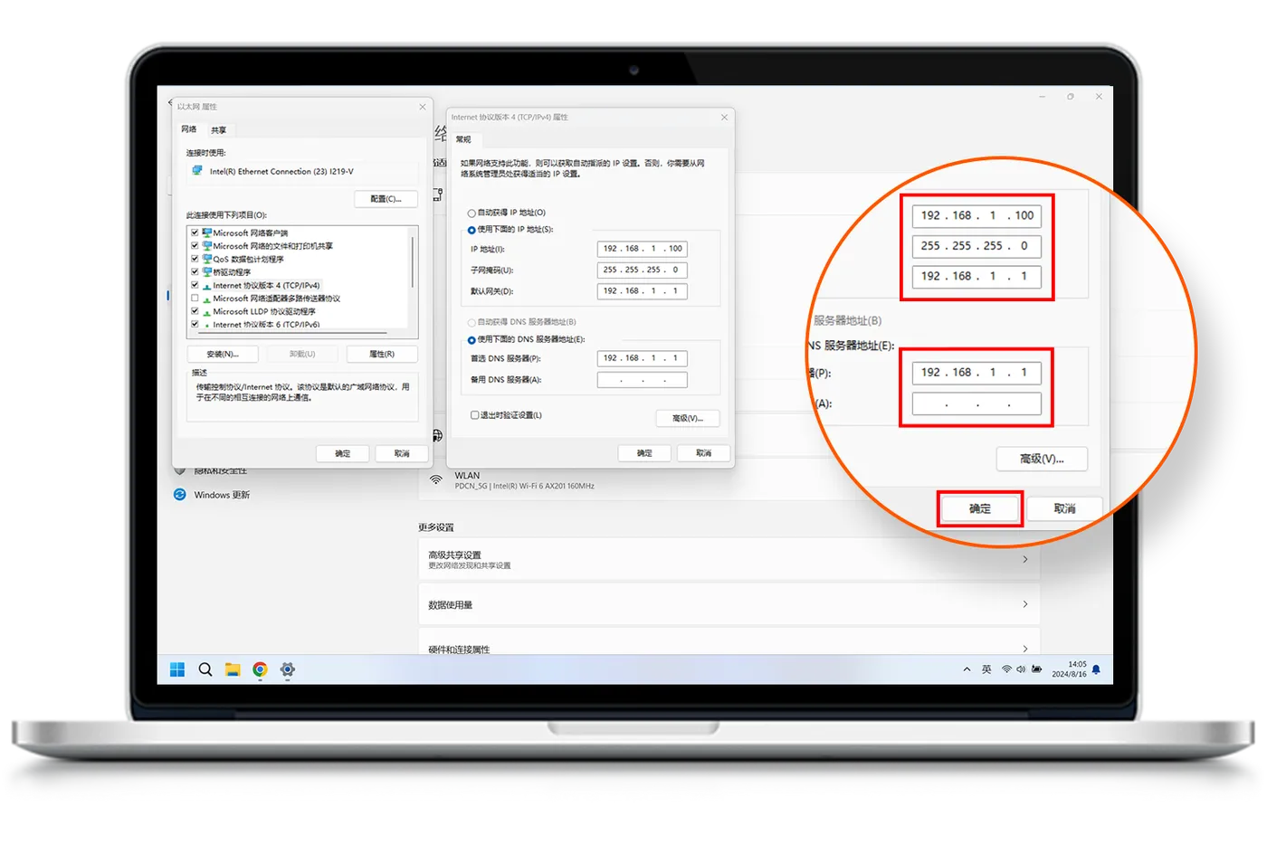Open taskbar Search magnifier icon
1267x844 pixels.
point(205,669)
